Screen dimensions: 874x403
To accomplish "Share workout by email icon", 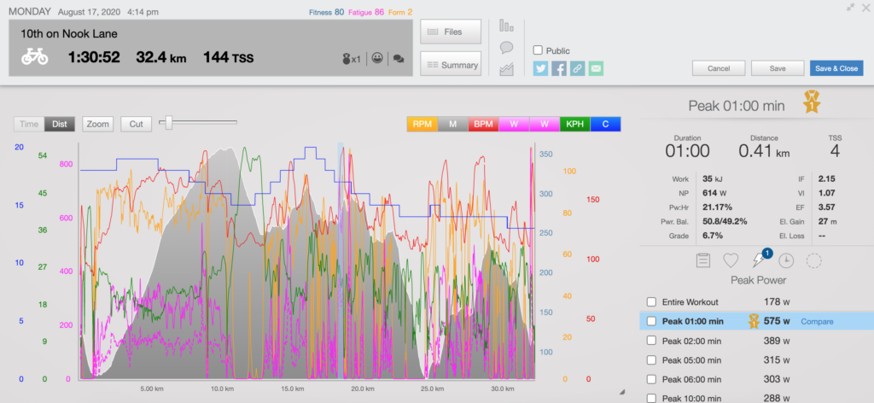I will 596,68.
